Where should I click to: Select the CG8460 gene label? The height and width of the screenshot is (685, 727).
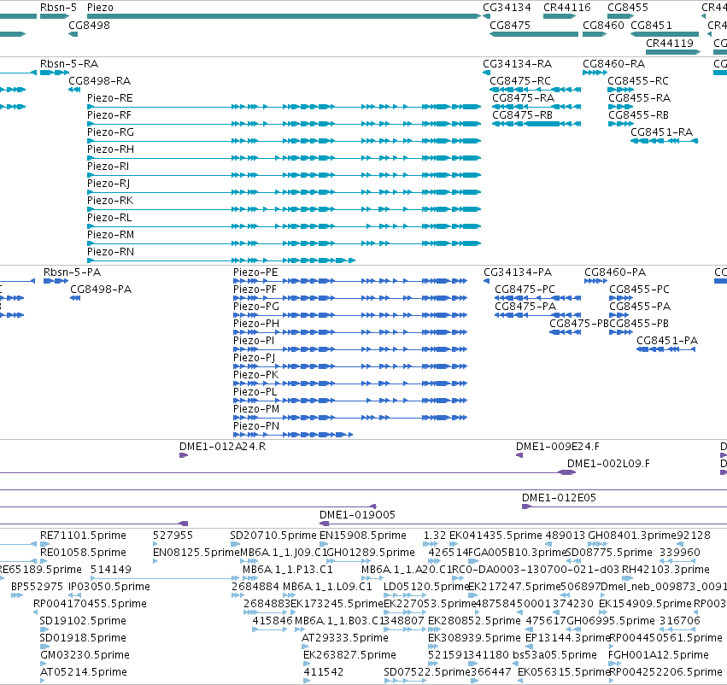(x=603, y=26)
